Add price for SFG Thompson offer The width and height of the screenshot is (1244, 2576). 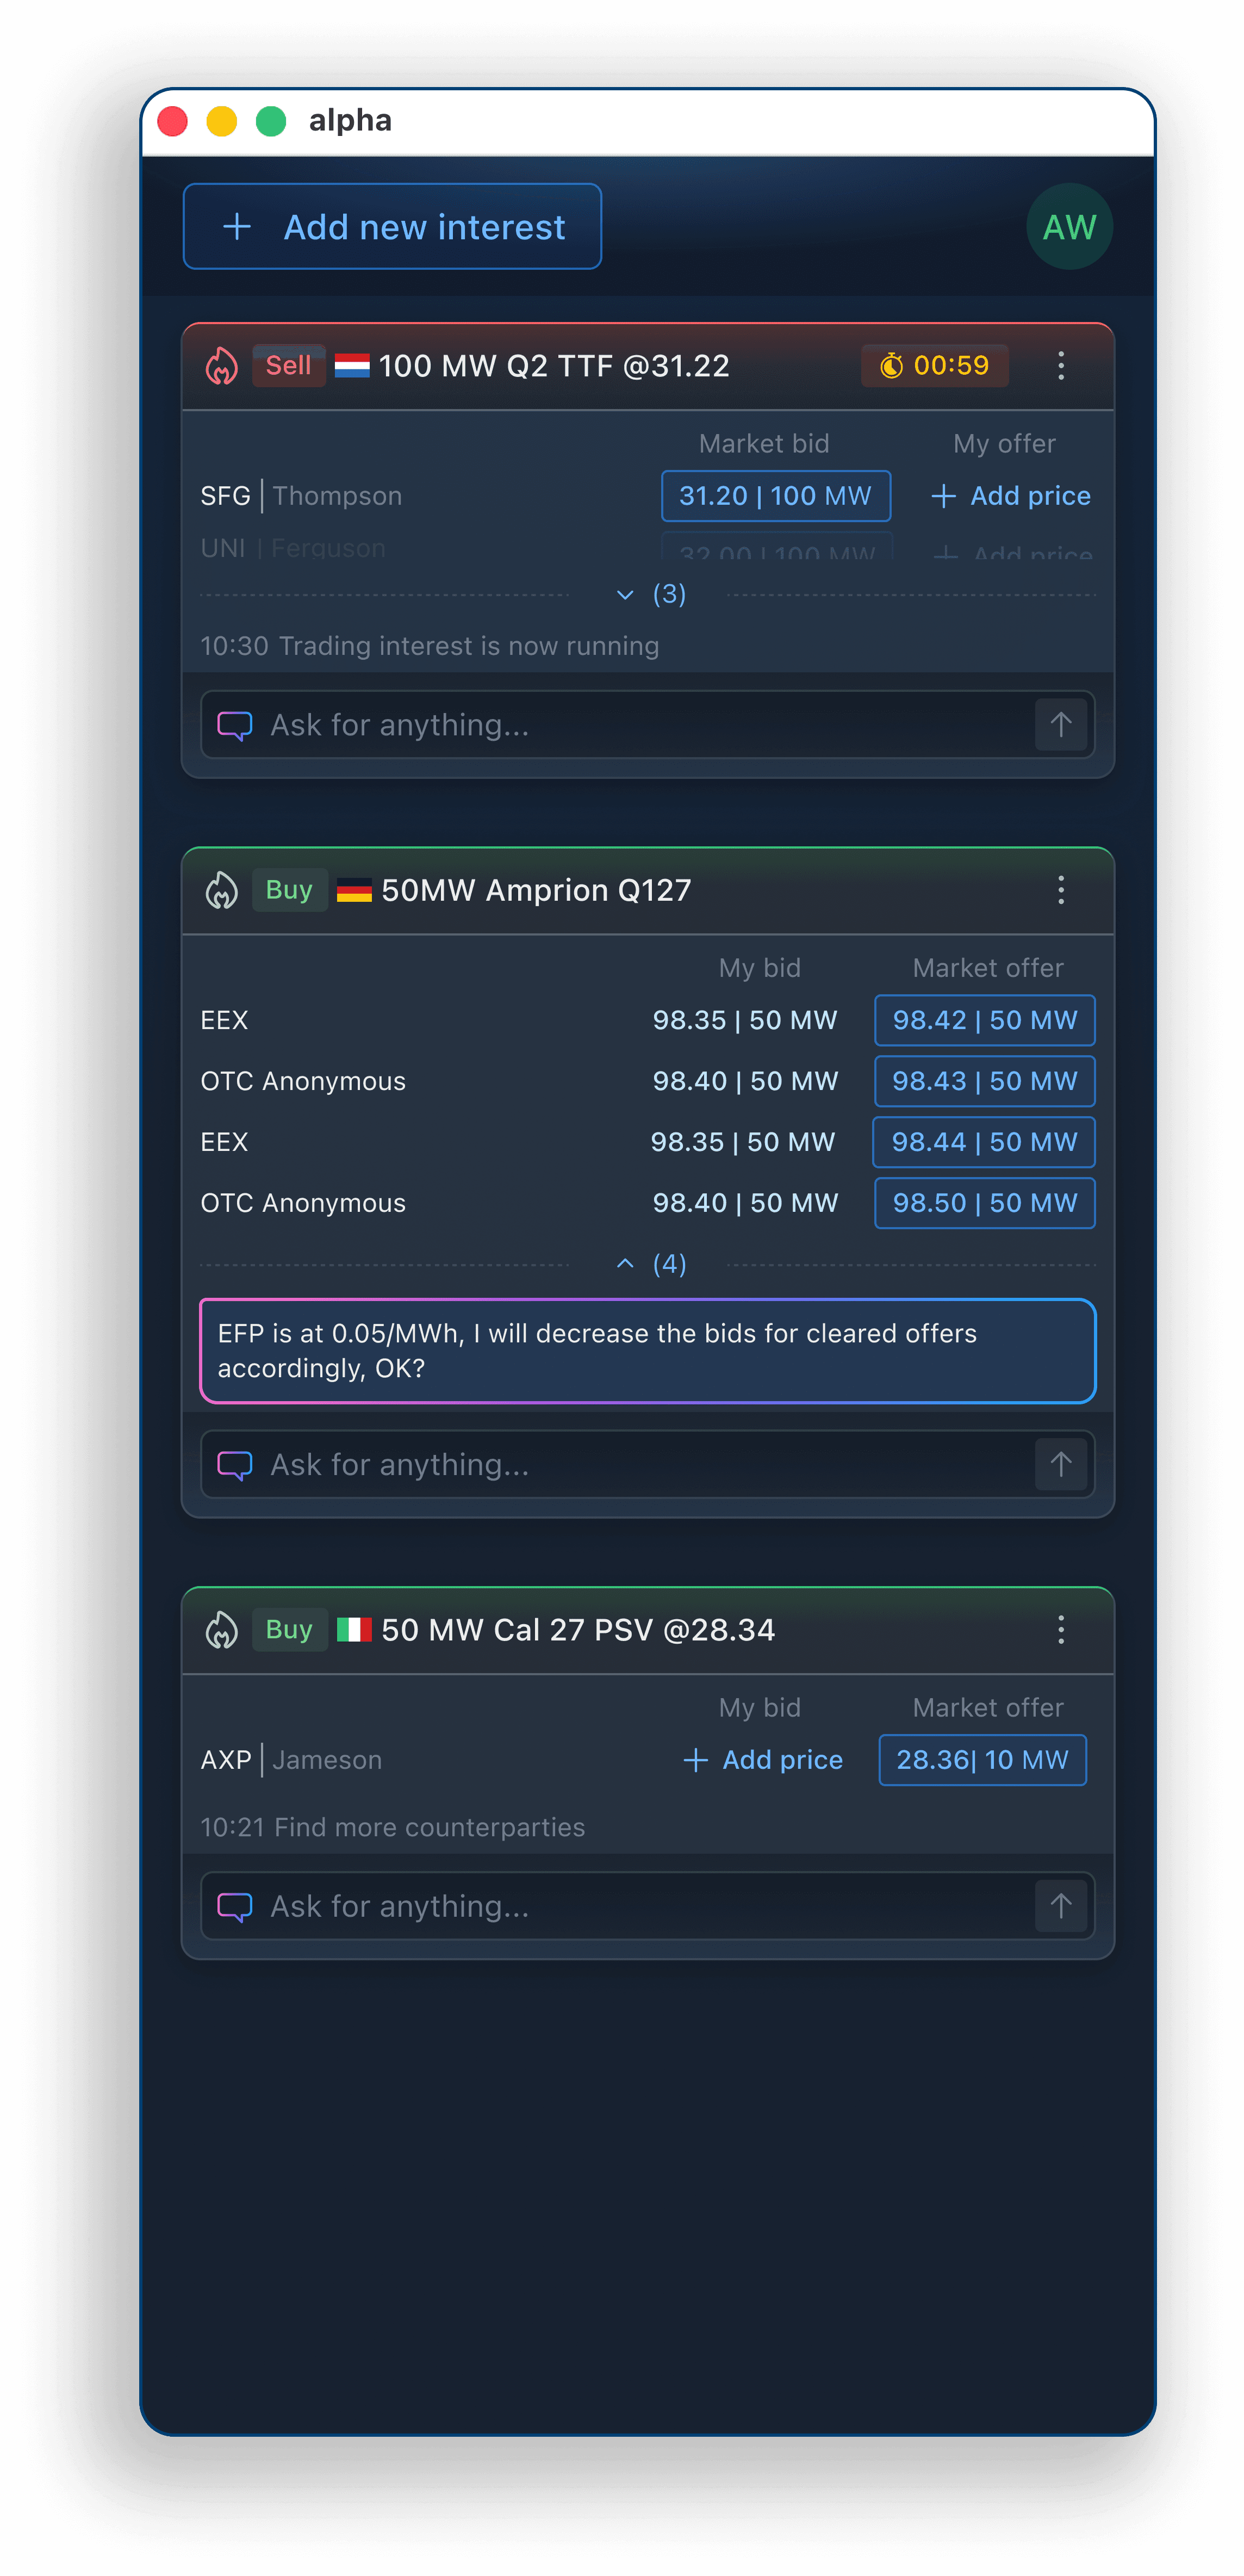[x=1011, y=496]
